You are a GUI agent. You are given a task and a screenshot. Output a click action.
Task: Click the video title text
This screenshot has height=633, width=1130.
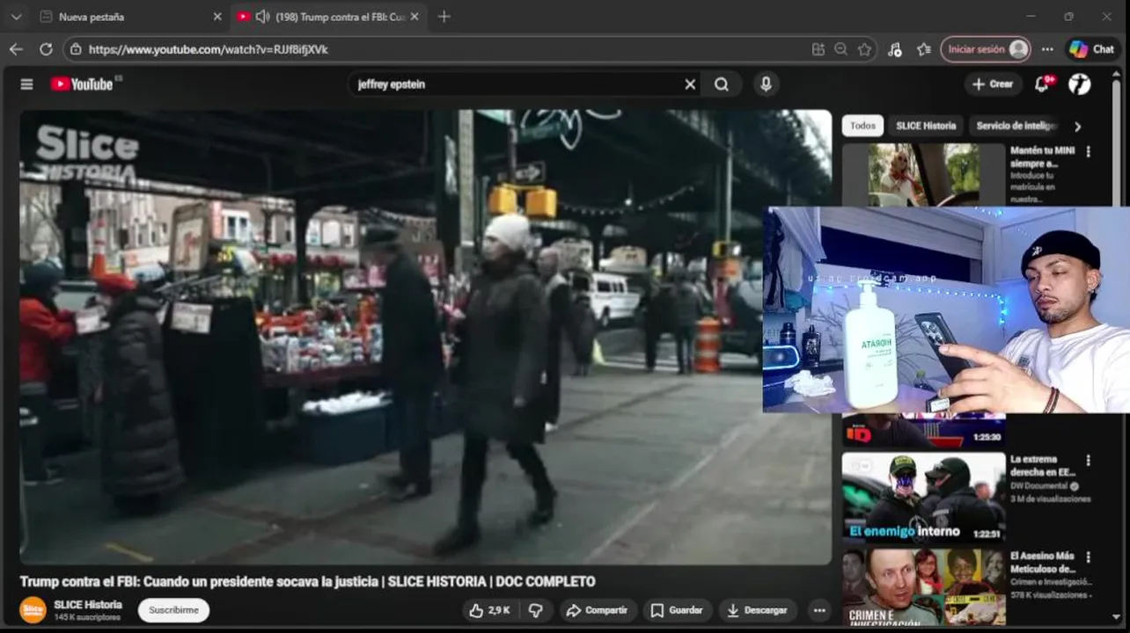coord(308,582)
